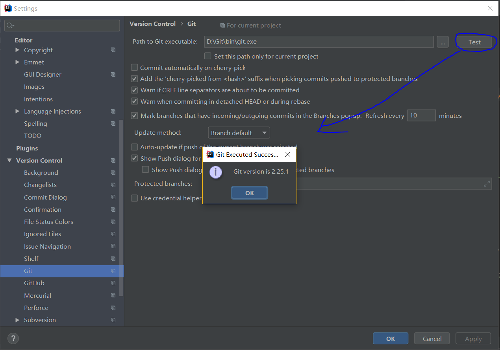Click the project-level icon beside Changelists
This screenshot has height=350, width=500.
coord(113,185)
